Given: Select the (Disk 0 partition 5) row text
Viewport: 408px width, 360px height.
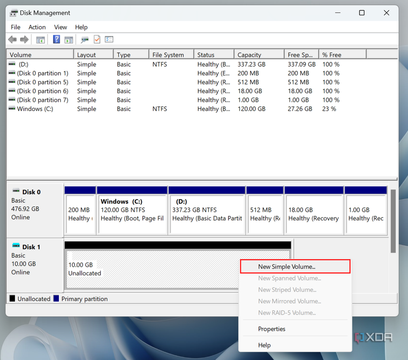Looking at the screenshot, I should click(43, 82).
